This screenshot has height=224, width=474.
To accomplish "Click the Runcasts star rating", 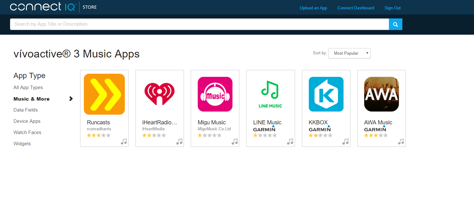I will (x=99, y=135).
